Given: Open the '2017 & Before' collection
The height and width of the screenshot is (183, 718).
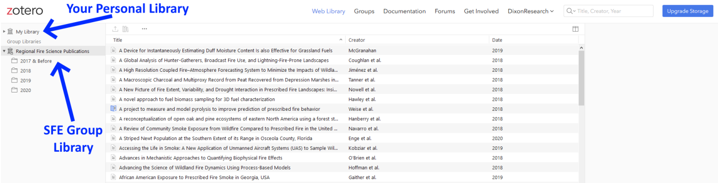Looking at the screenshot, I should [36, 61].
